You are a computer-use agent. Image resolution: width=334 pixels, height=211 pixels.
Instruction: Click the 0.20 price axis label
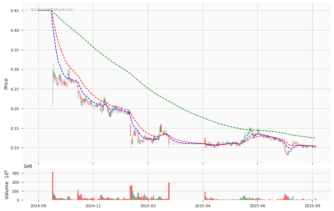pos(15,109)
